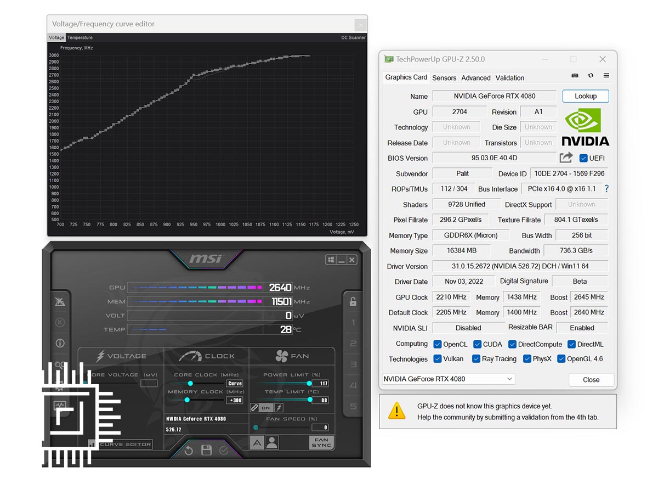658x483 pixels.
Task: Select Afterburner profile slot 5
Action: 353,406
